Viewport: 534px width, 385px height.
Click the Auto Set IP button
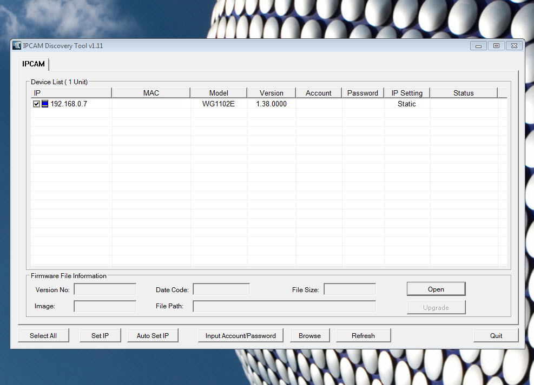[153, 335]
